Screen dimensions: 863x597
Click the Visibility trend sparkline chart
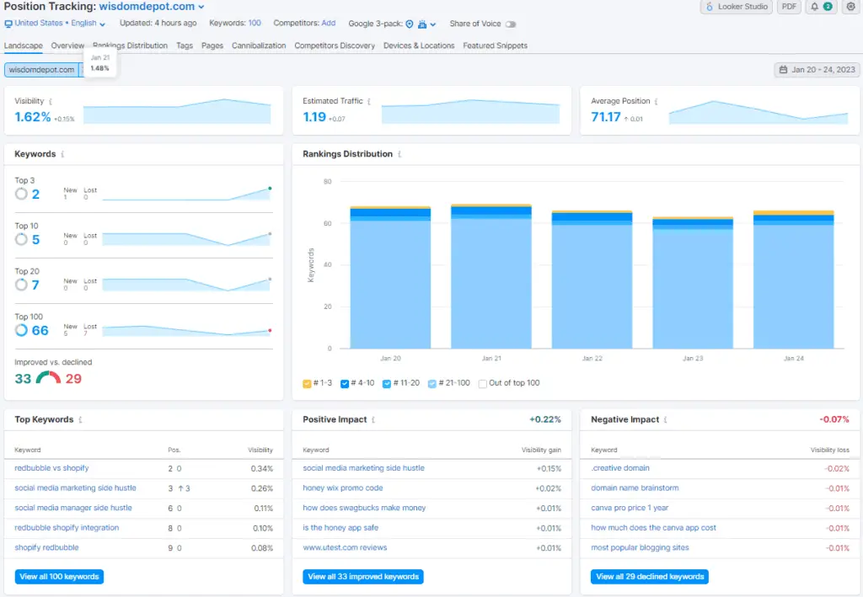pyautogui.click(x=177, y=111)
